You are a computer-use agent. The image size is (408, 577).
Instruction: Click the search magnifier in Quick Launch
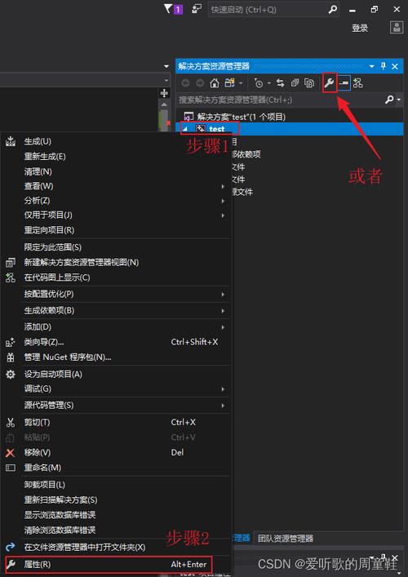[x=333, y=10]
